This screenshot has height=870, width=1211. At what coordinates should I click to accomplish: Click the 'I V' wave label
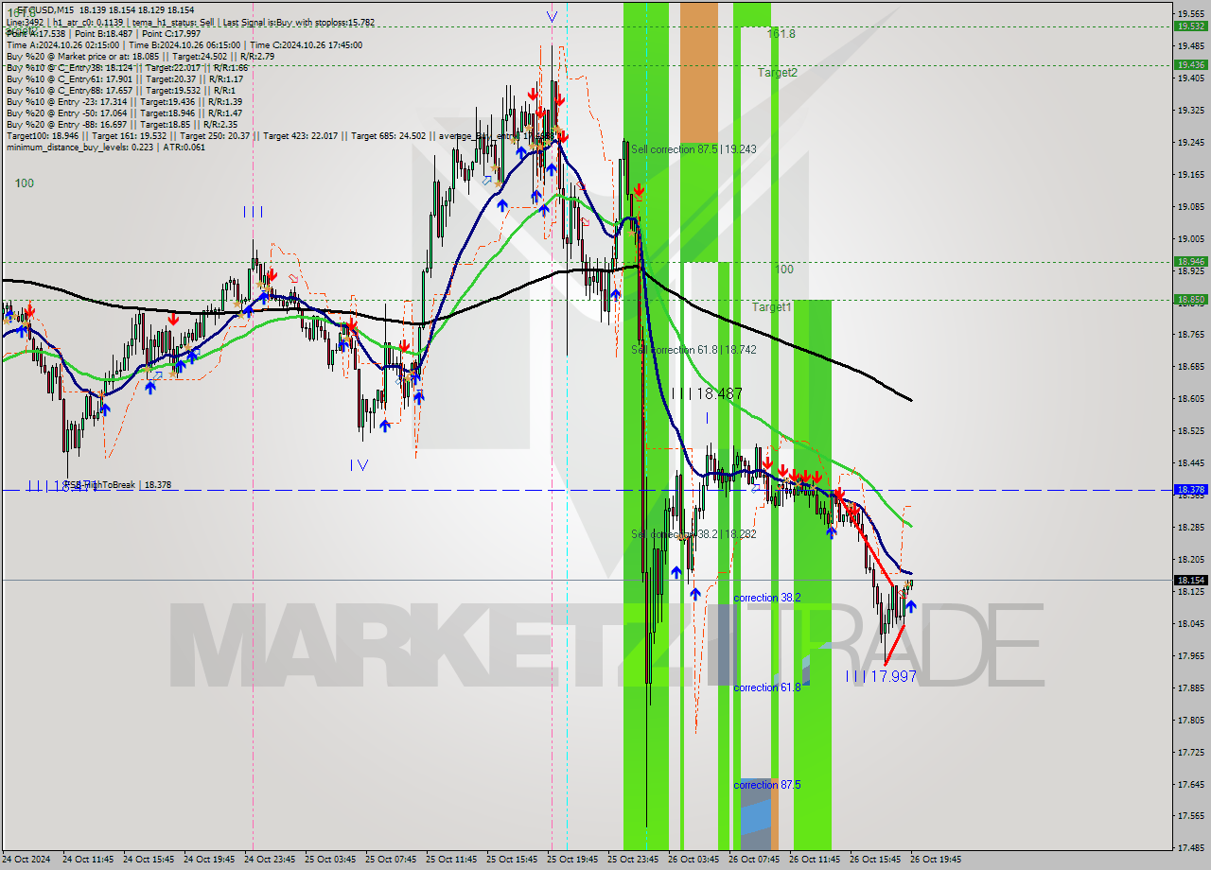pyautogui.click(x=359, y=464)
